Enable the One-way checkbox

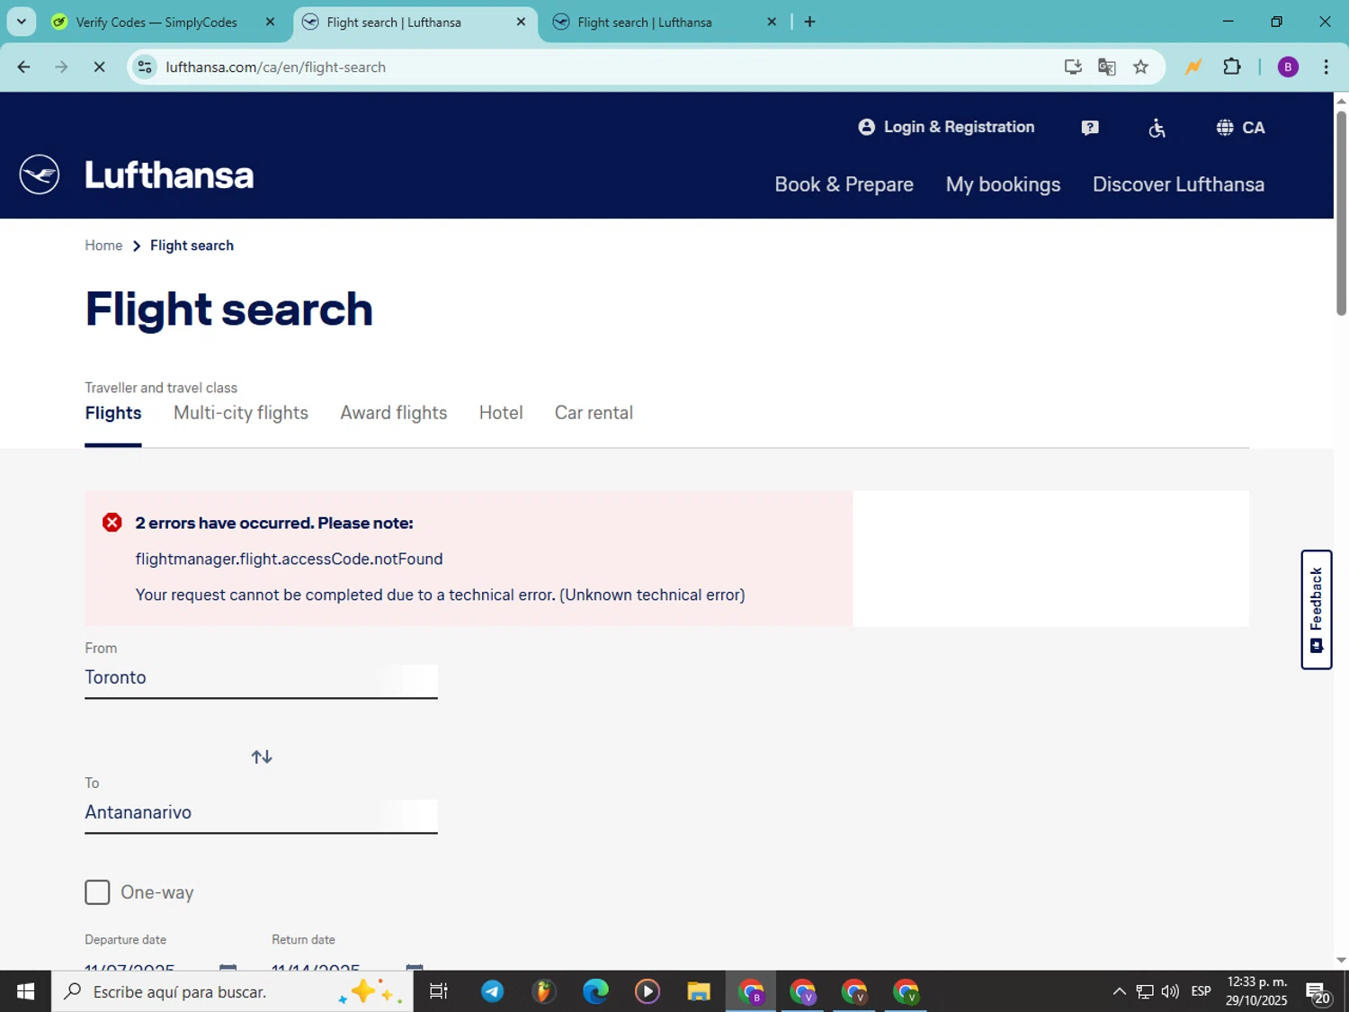[97, 892]
